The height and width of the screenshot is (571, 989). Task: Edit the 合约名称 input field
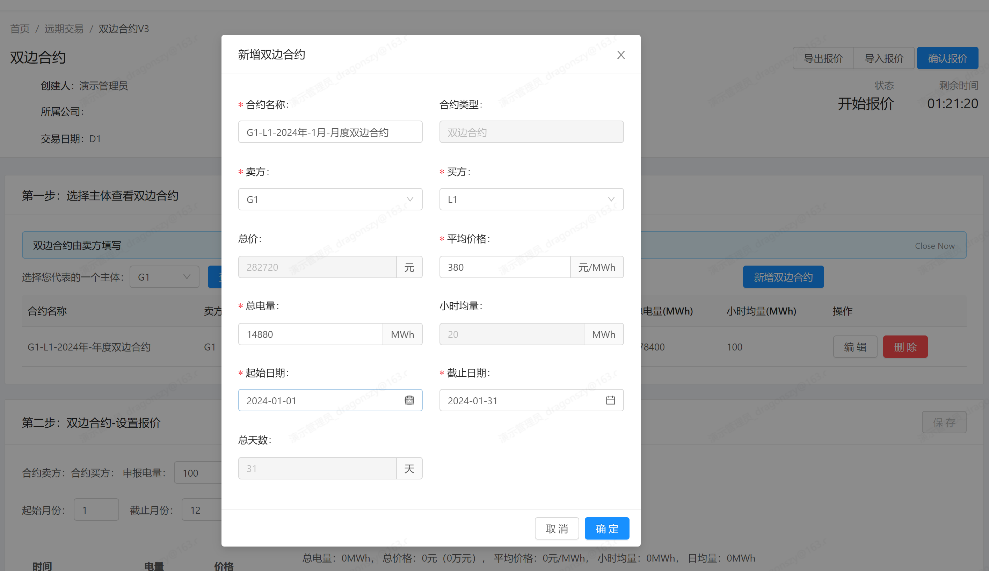[x=330, y=132]
